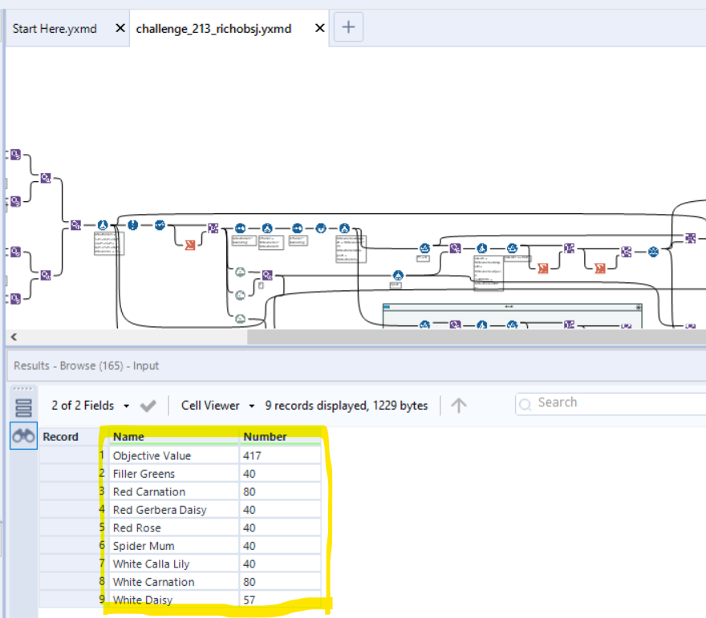Screen dimensions: 706x618
Task: Select the White Carnation cell
Action: click(x=174, y=582)
